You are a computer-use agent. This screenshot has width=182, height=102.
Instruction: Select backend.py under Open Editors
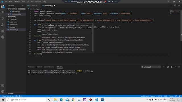pos(16,12)
